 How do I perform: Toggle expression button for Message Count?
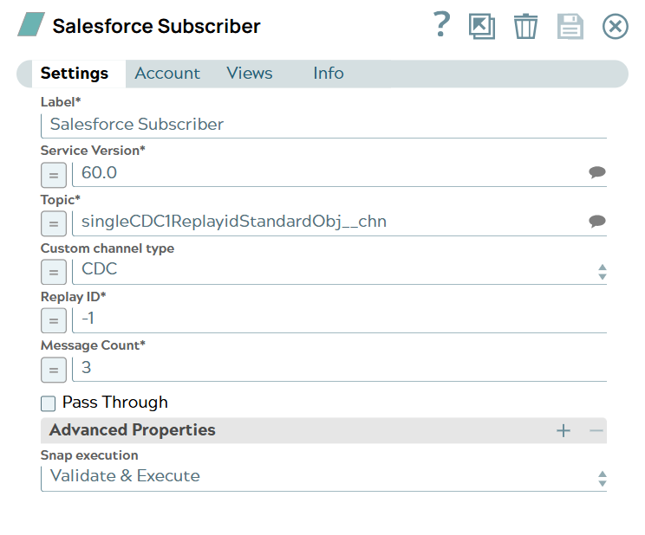(x=54, y=370)
